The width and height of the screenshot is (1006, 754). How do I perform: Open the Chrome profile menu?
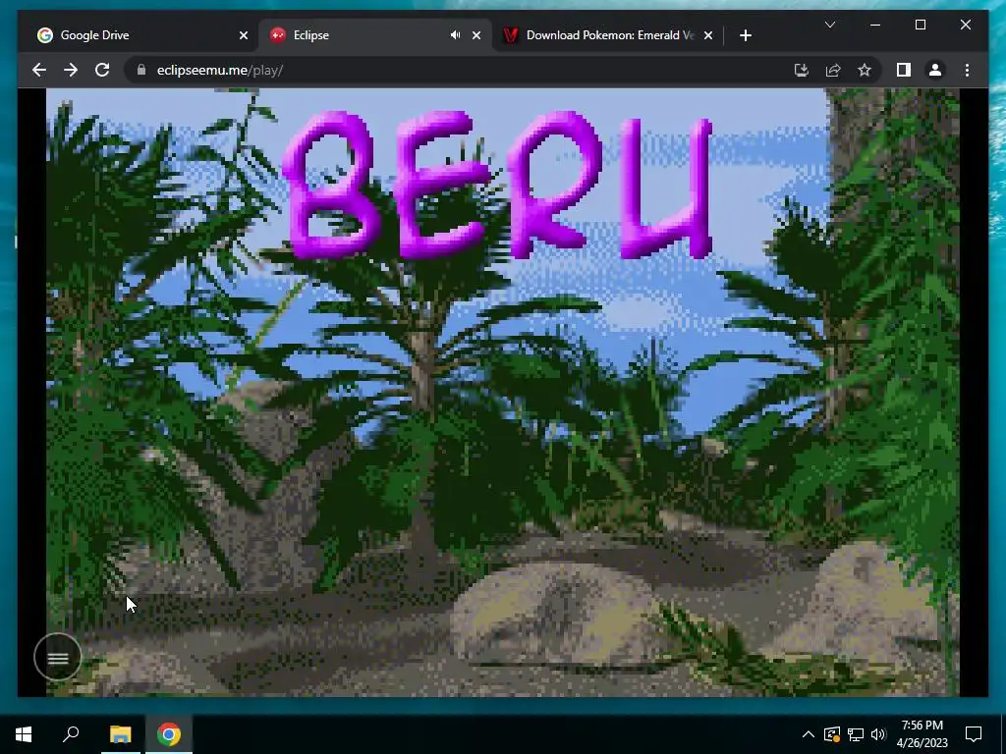click(935, 70)
